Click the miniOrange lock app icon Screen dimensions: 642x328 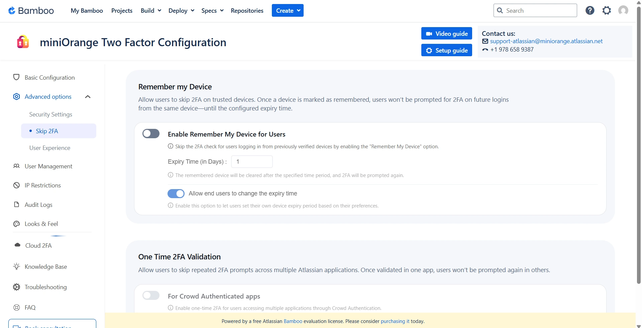pyautogui.click(x=23, y=42)
